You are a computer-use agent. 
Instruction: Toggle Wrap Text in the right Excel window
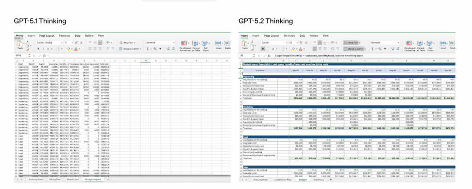[353, 42]
